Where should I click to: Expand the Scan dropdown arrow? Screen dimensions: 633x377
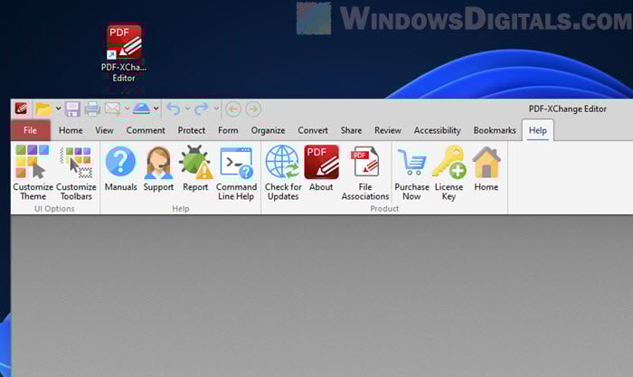click(156, 108)
